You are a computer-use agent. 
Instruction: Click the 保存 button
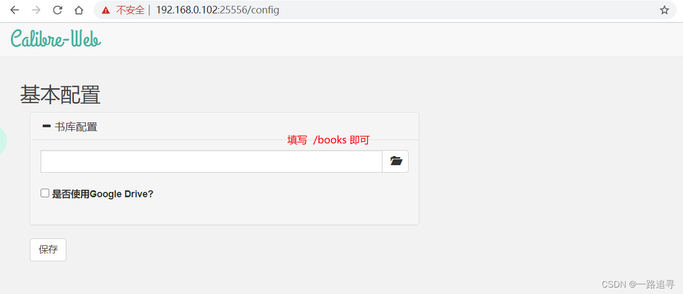(48, 250)
